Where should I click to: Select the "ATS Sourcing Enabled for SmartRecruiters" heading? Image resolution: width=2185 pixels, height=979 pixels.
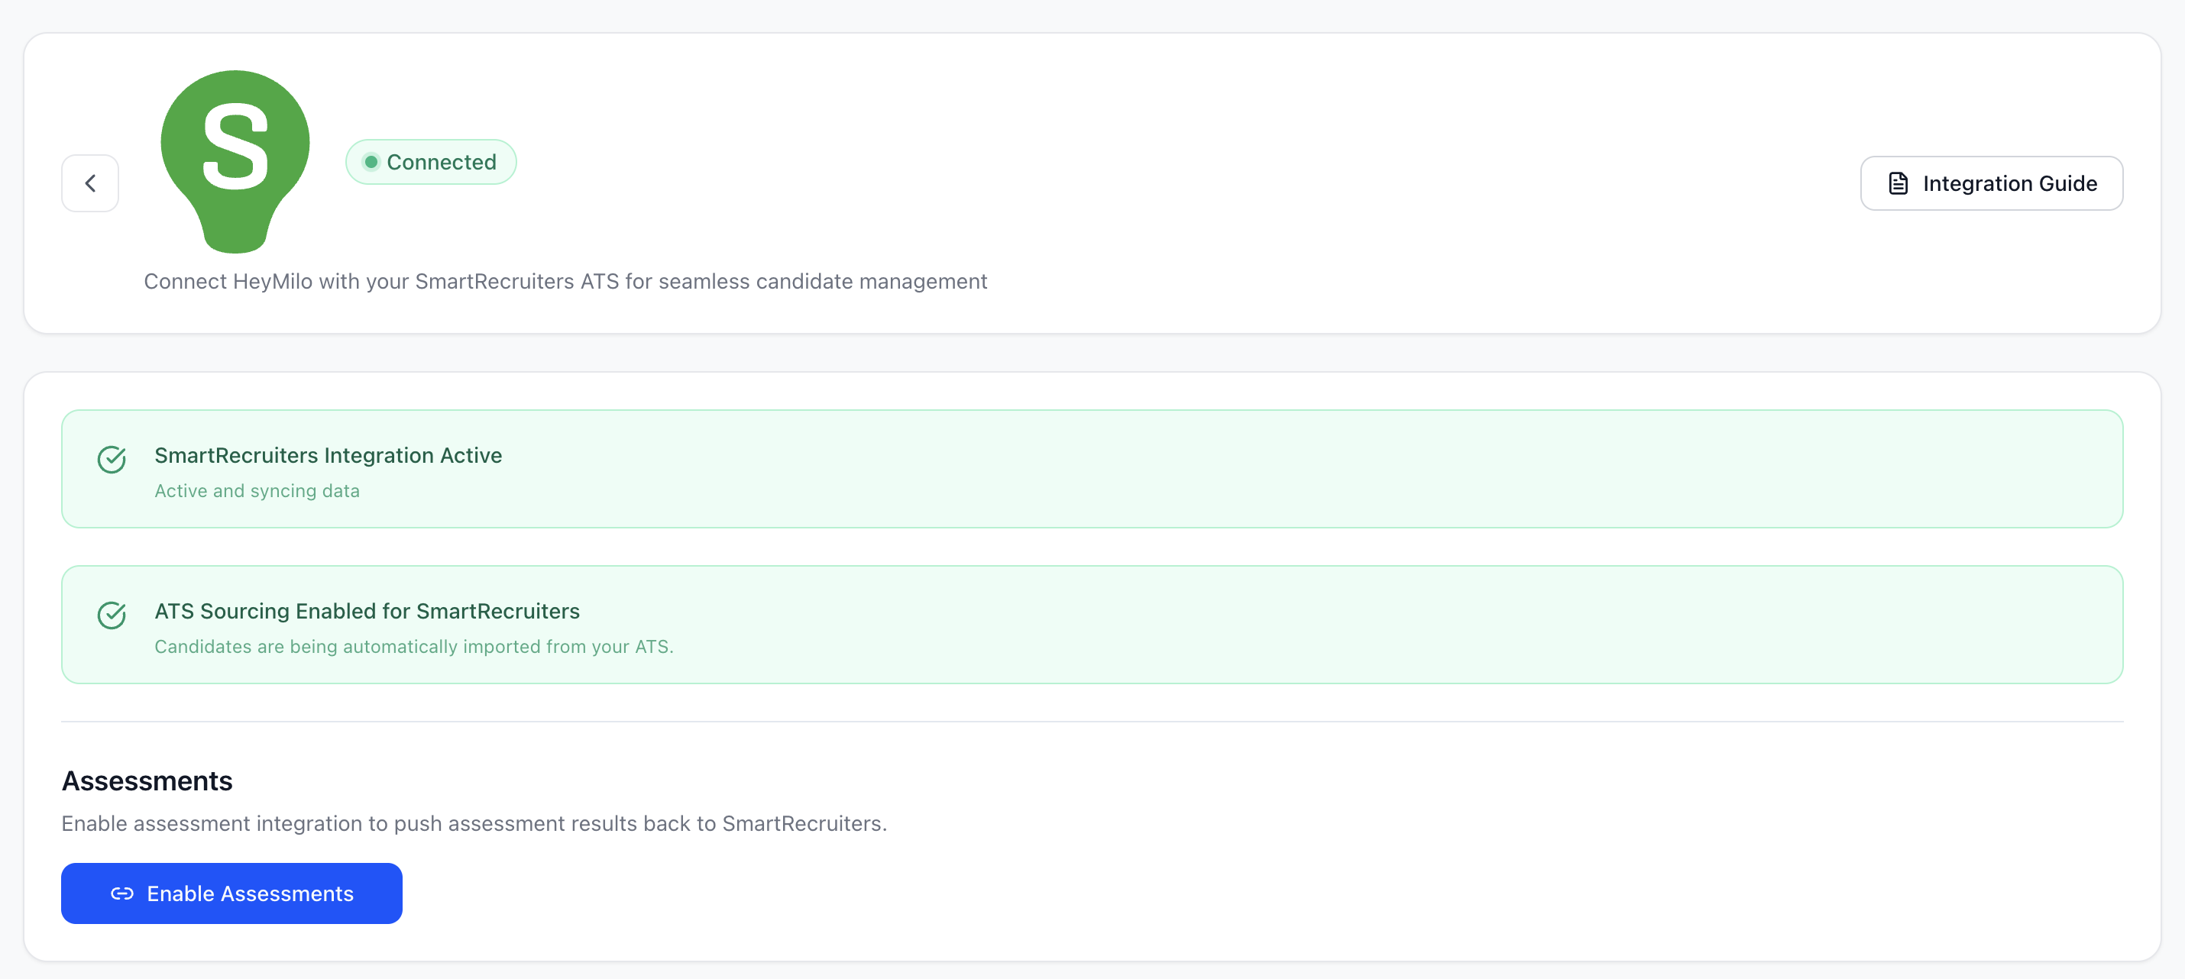tap(367, 611)
